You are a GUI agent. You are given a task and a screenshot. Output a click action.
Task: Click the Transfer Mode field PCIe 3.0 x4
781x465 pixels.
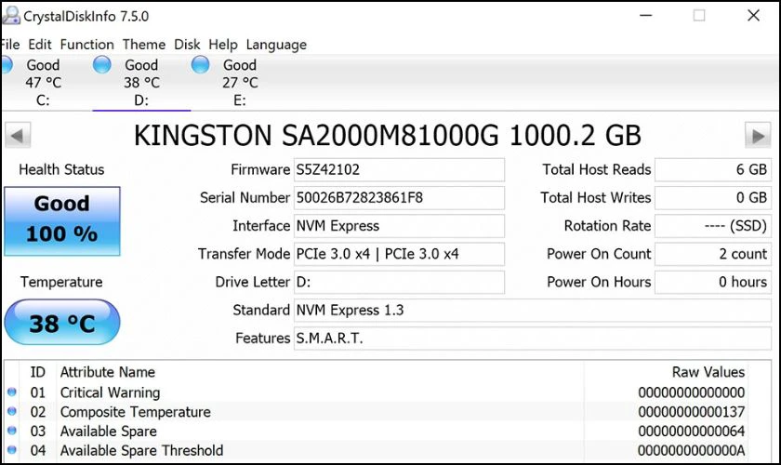[x=399, y=254]
